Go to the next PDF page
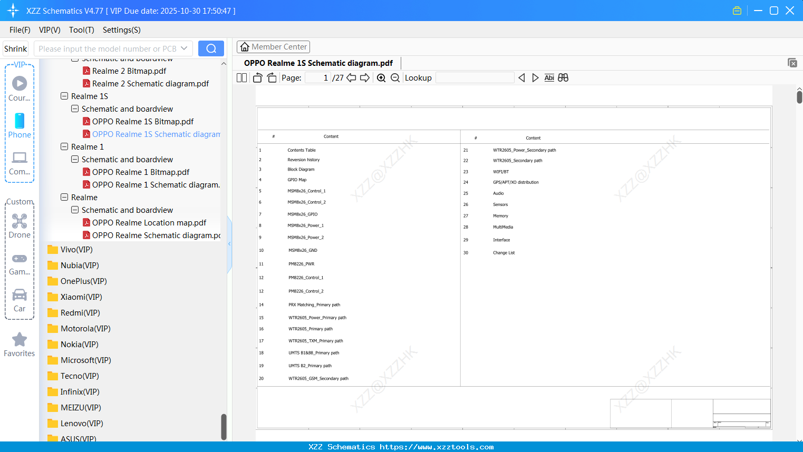 (365, 78)
